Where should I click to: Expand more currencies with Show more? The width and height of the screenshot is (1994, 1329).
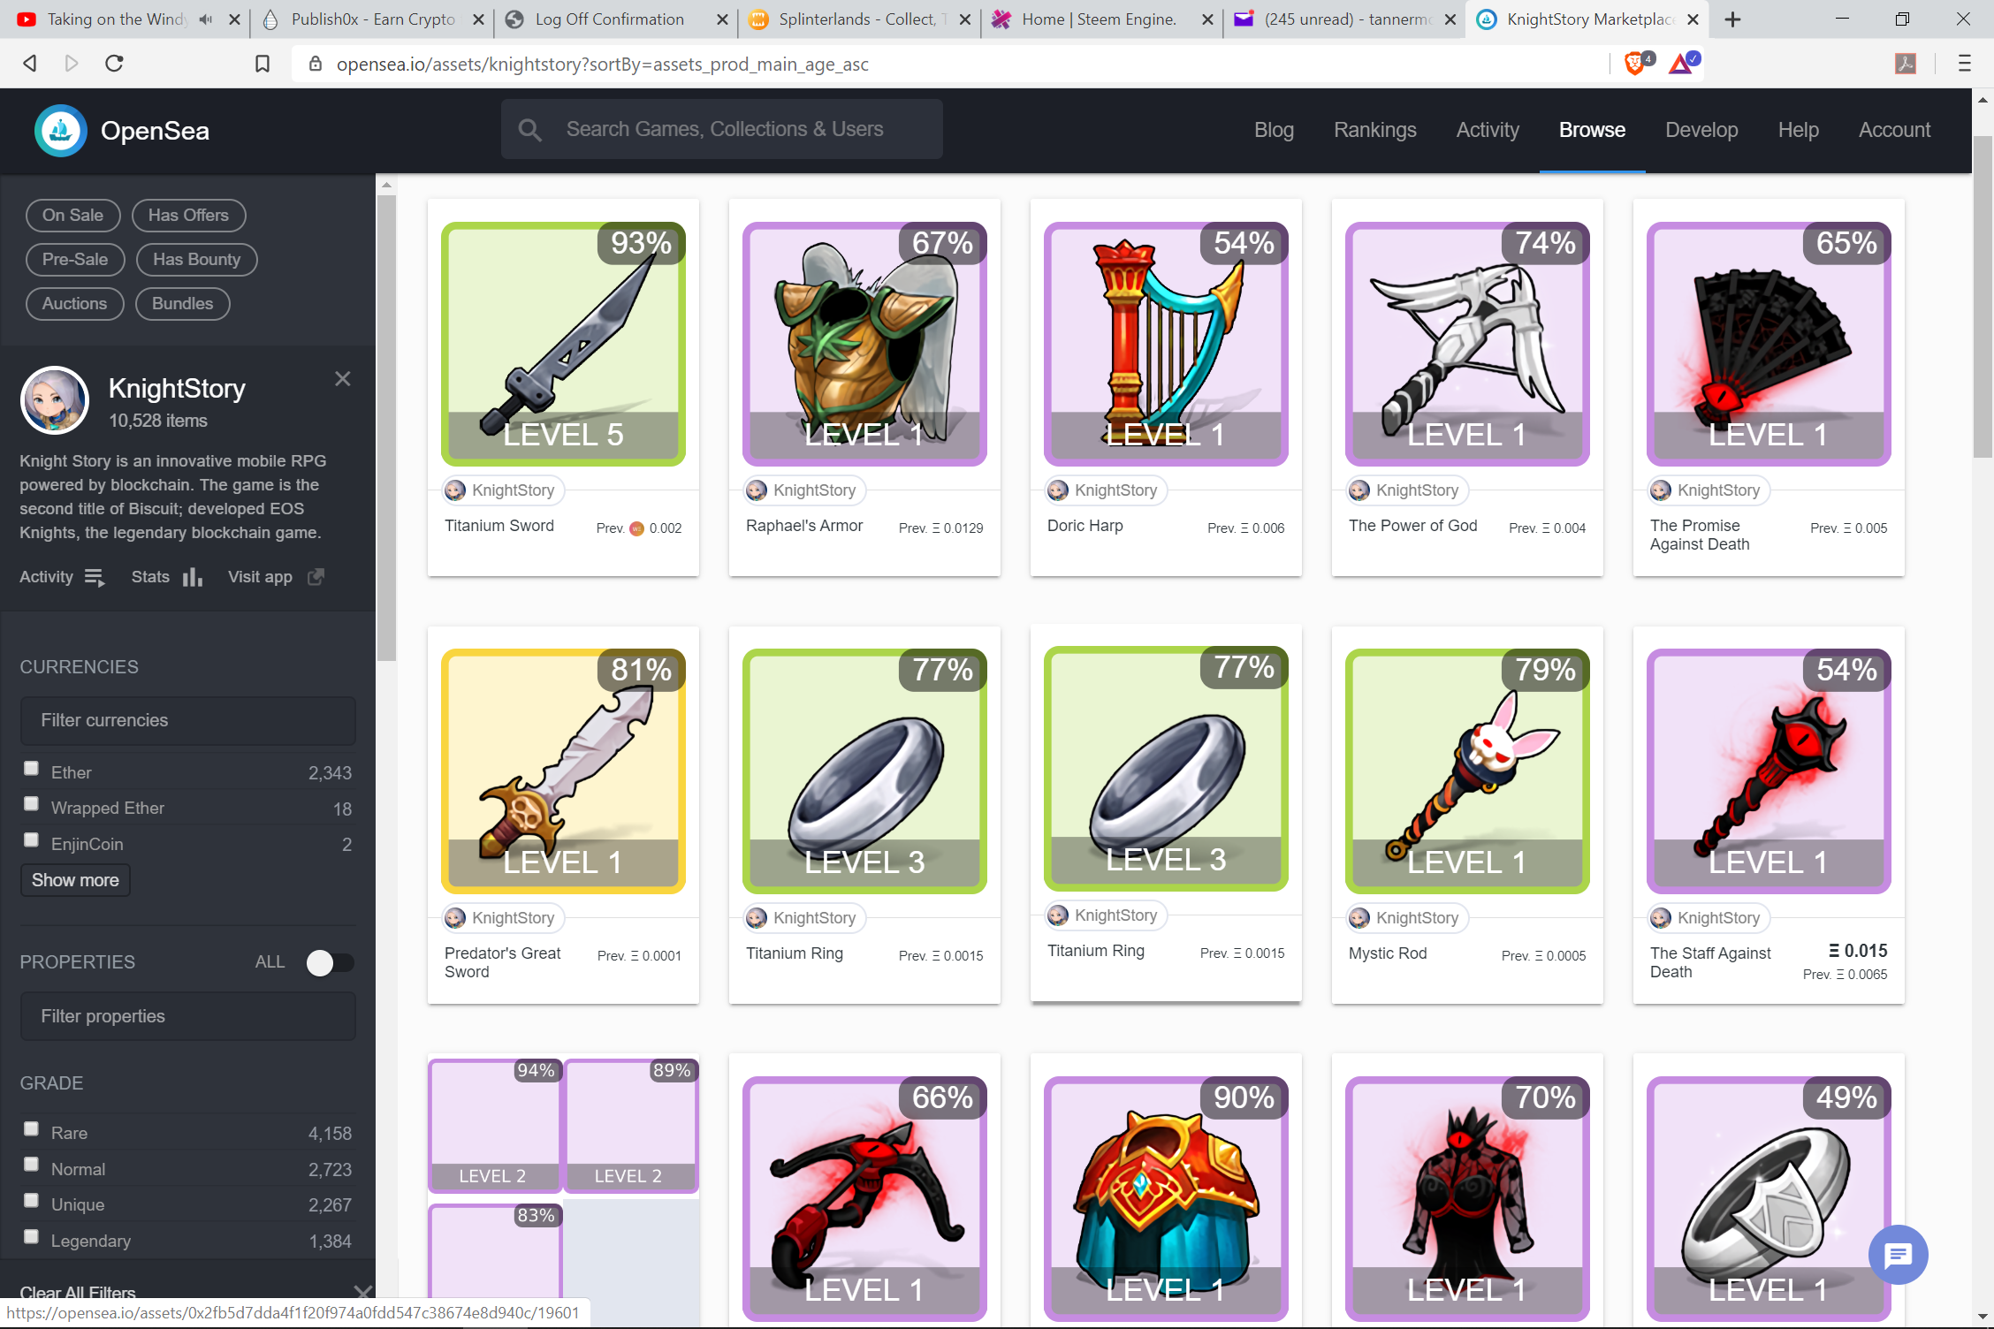click(74, 880)
